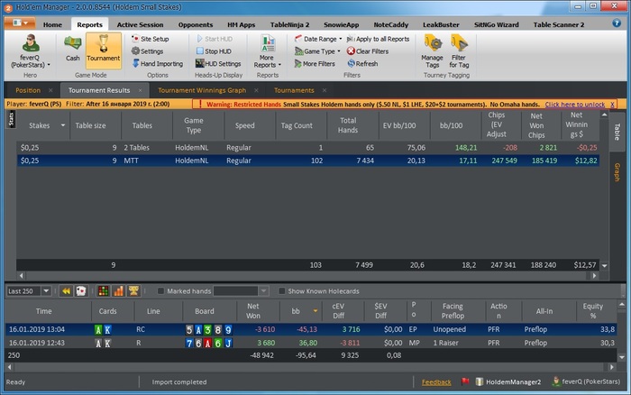Image resolution: width=631 pixels, height=395 pixels.
Task: Open the Home ribbon tab
Action: click(x=52, y=24)
